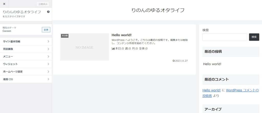Click the page view bar chart icon

(113, 49)
